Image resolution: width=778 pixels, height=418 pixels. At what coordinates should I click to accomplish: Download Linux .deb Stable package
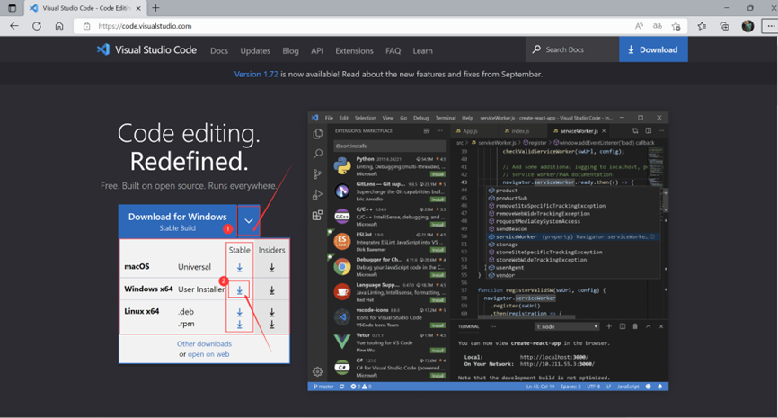(239, 312)
